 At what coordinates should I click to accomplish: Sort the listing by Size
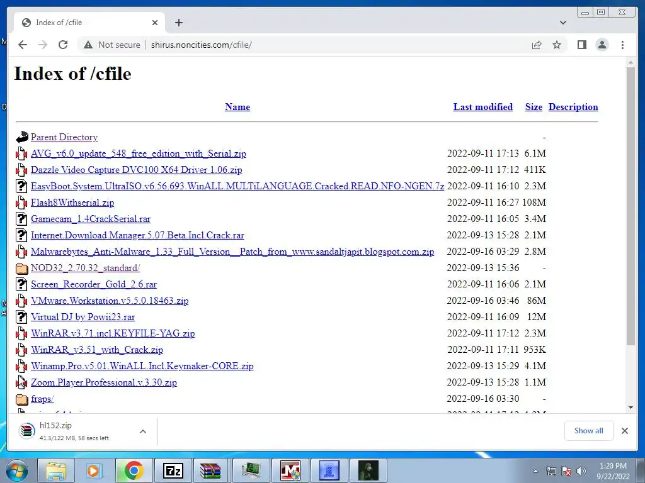(534, 107)
